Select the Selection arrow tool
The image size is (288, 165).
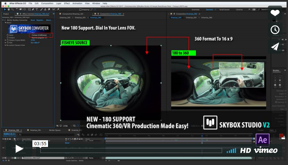click(x=5, y=9)
